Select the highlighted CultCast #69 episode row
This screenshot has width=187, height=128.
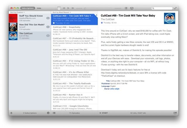coord(75,19)
